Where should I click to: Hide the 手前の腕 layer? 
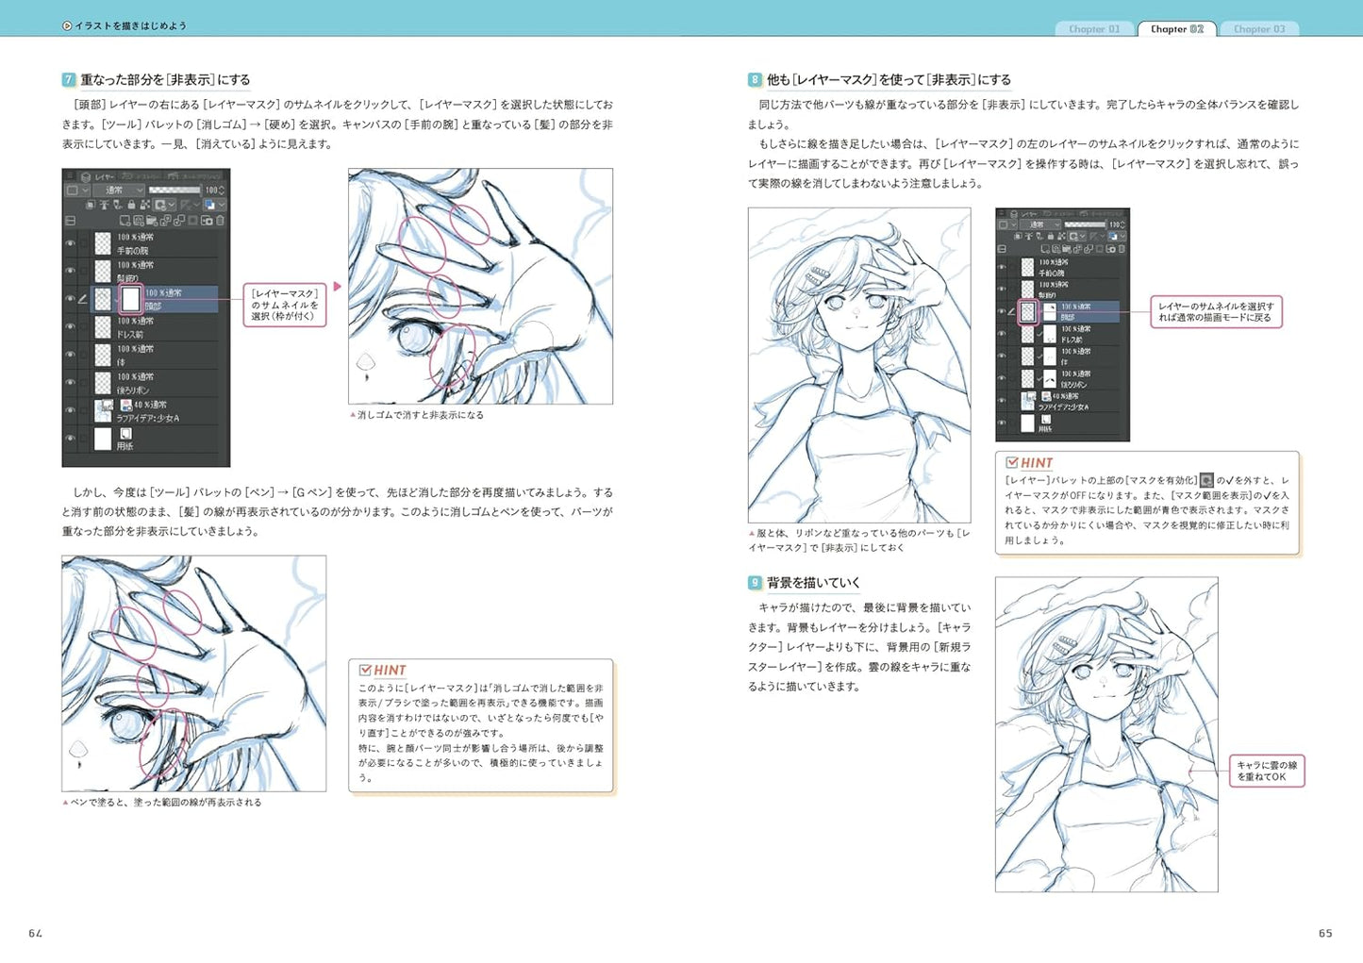pos(69,241)
